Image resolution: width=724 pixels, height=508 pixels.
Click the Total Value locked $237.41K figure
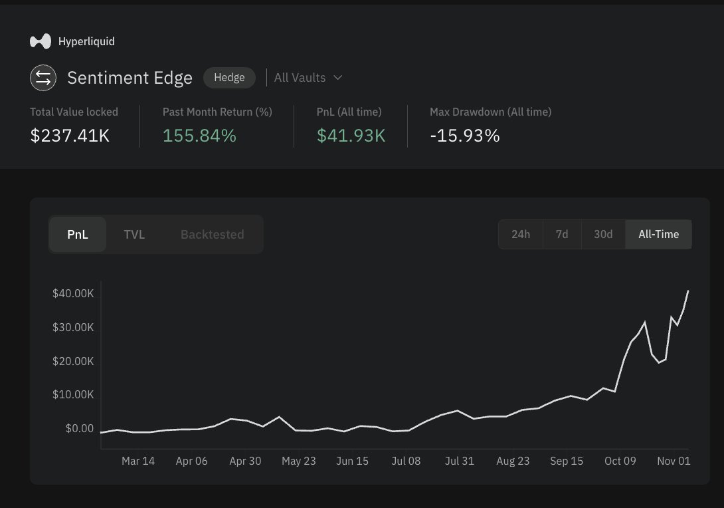70,136
